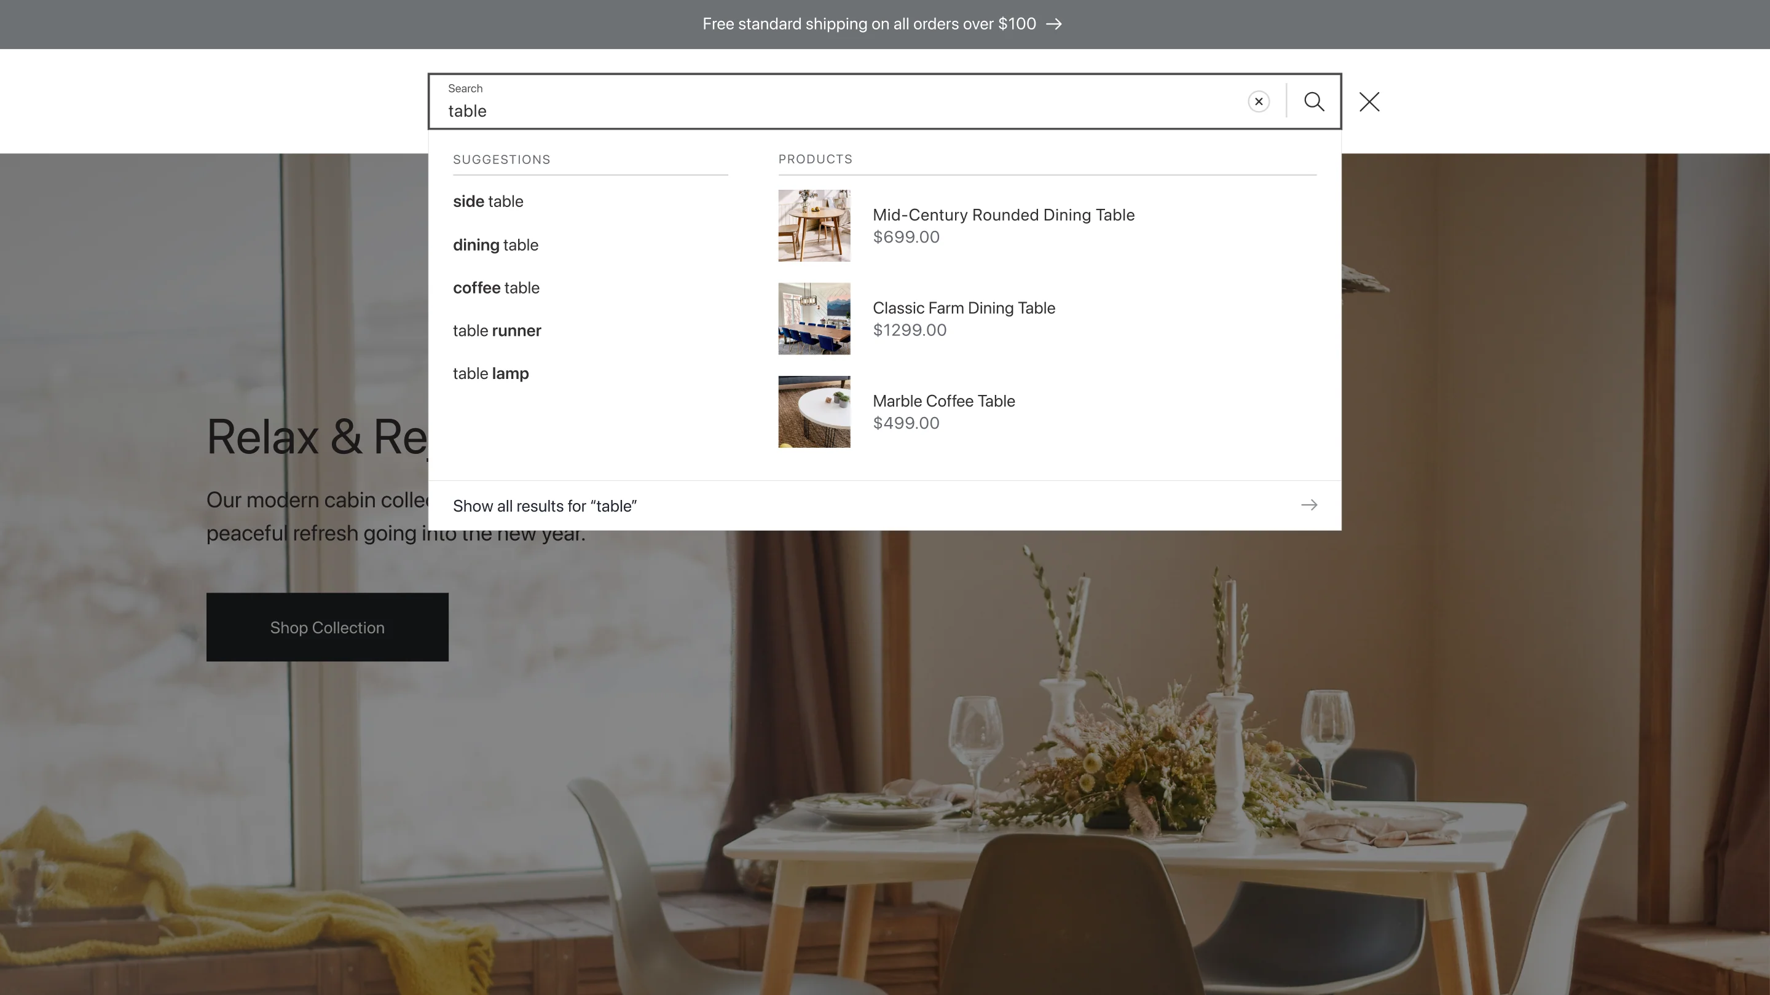Click the arrow icon in the free shipping banner

coord(1053,25)
